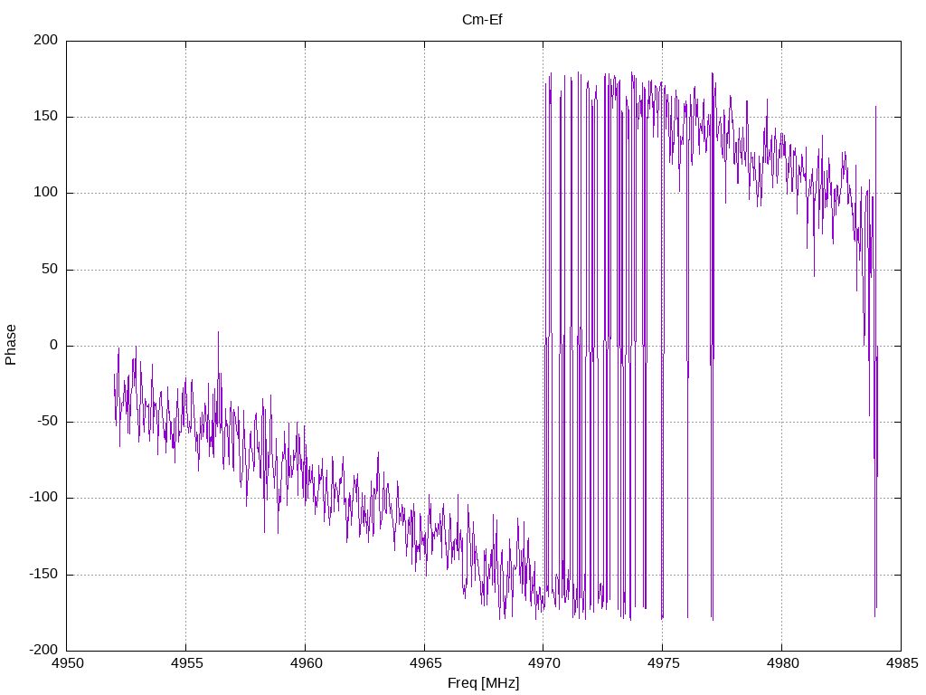Click the y-axis tick label 200
This screenshot has height=695, width=926.
coord(46,40)
